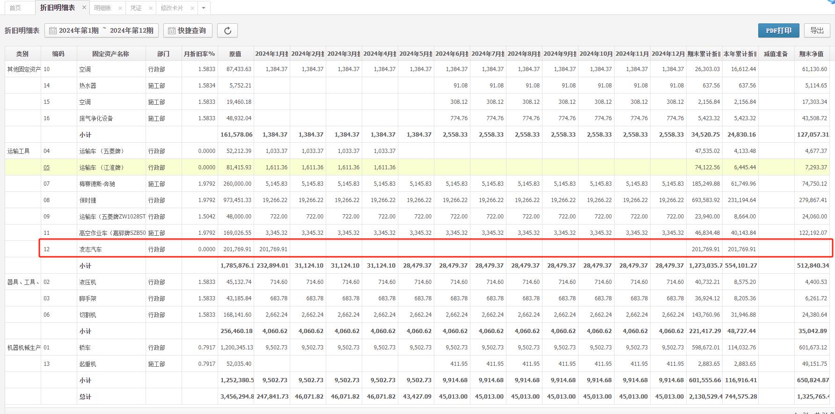Image resolution: width=835 pixels, height=414 pixels.
Task: Click the 减值准备 column header
Action: [776, 54]
